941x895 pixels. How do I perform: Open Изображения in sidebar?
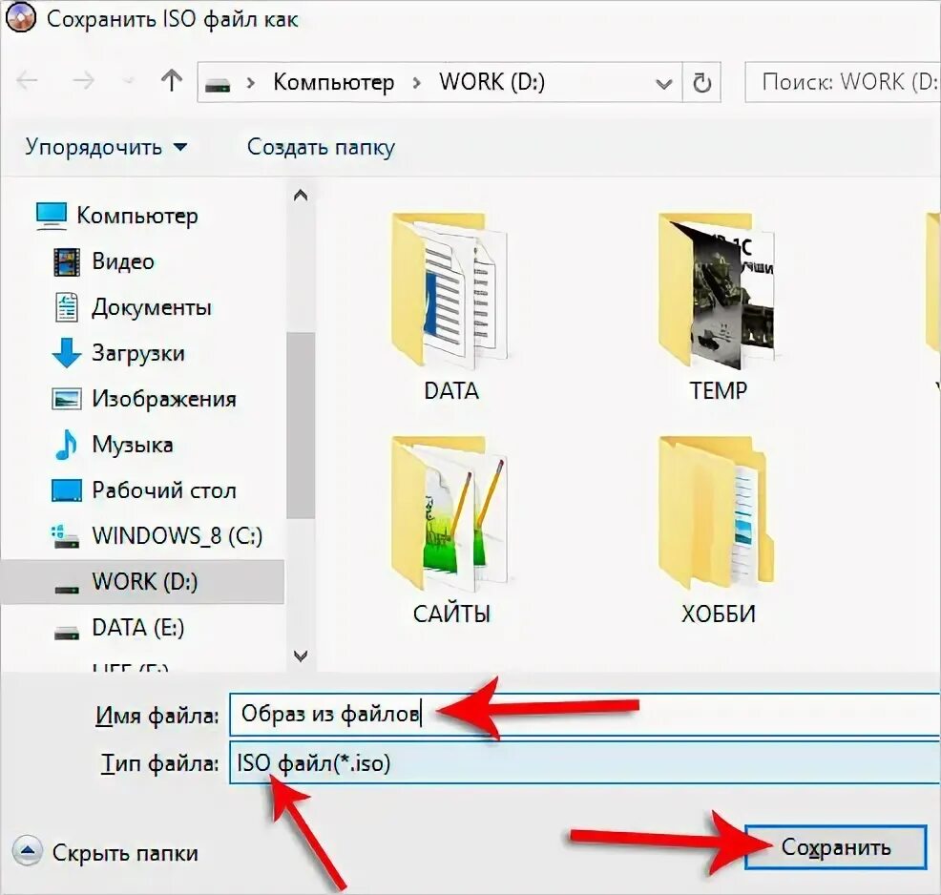pos(164,399)
